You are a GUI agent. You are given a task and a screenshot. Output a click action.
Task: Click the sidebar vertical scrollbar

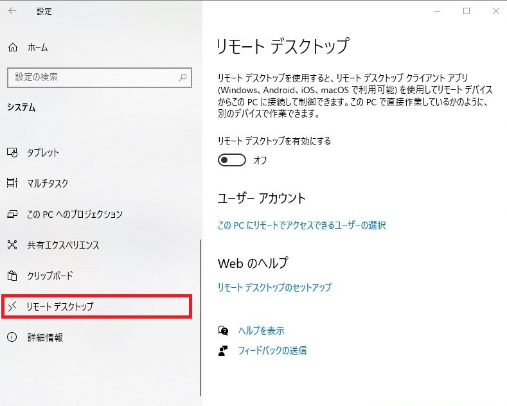(200, 317)
